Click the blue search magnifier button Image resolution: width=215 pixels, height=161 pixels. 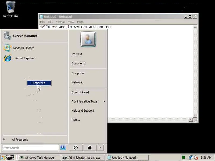coord(63,148)
